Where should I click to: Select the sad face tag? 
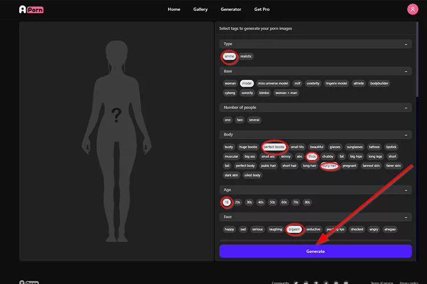click(x=243, y=229)
